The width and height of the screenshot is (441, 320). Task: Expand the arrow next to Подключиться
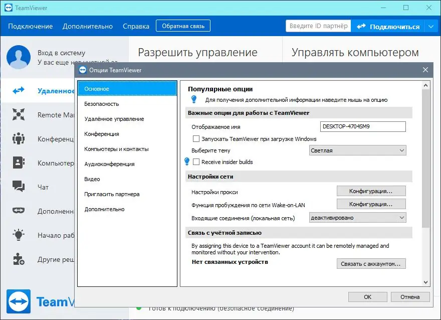pyautogui.click(x=432, y=26)
